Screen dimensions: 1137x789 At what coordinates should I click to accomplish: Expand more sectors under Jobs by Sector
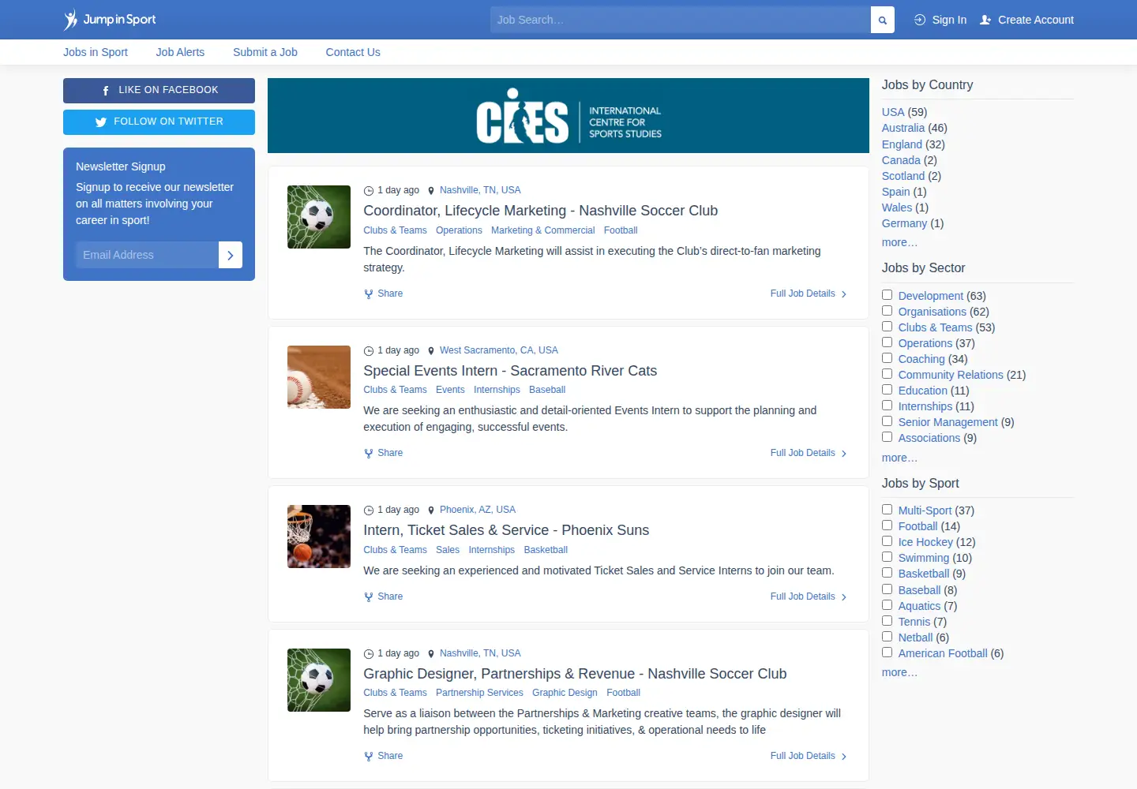(x=899, y=458)
